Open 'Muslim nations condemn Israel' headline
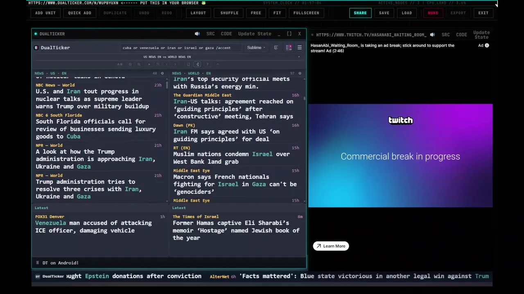524x294 pixels. coord(231,158)
